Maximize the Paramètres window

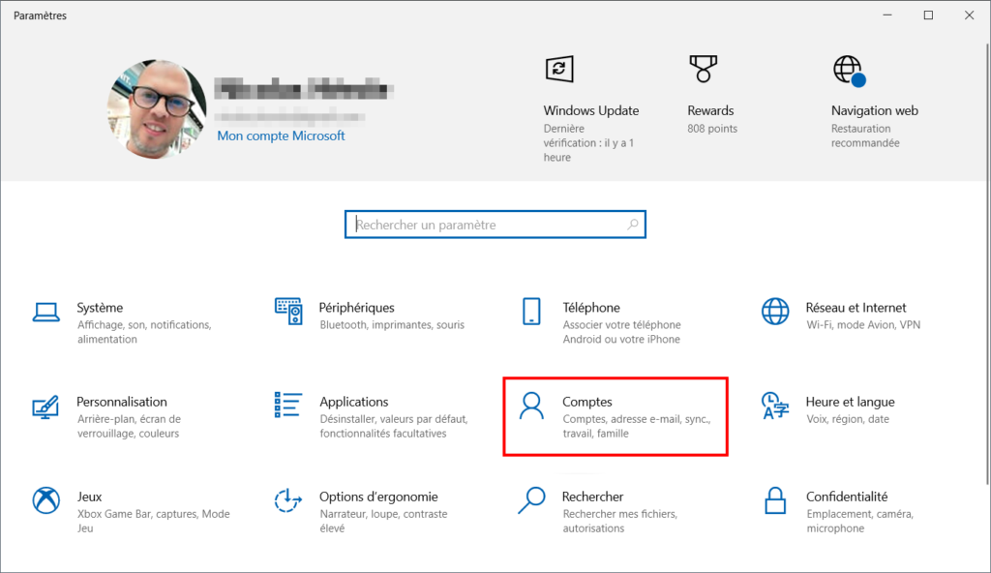click(x=928, y=15)
